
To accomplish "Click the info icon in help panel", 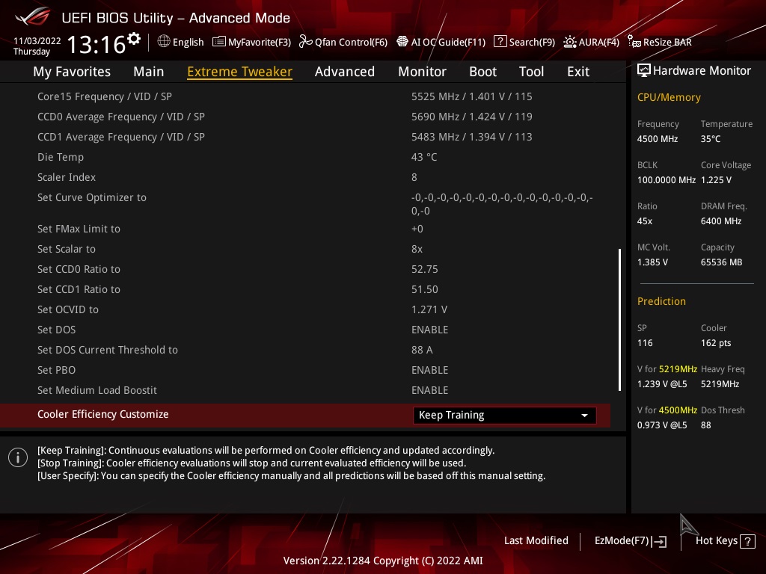I will pos(18,457).
